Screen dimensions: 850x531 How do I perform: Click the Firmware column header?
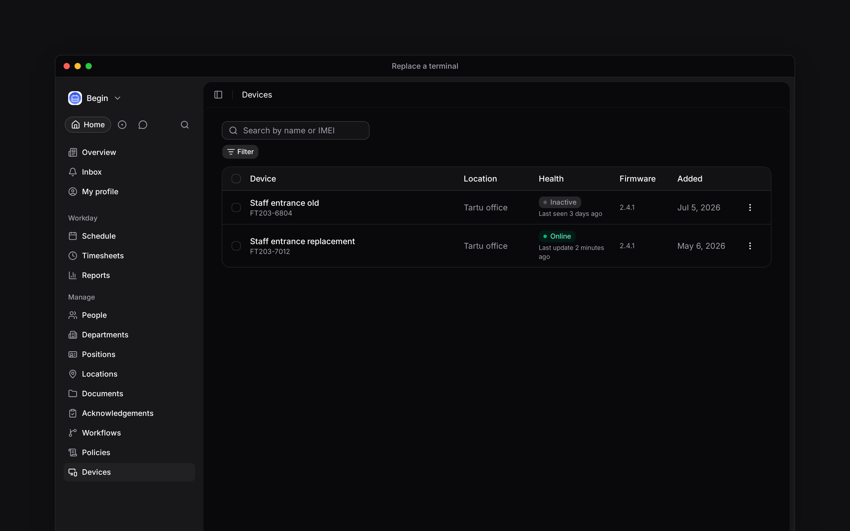click(637, 179)
